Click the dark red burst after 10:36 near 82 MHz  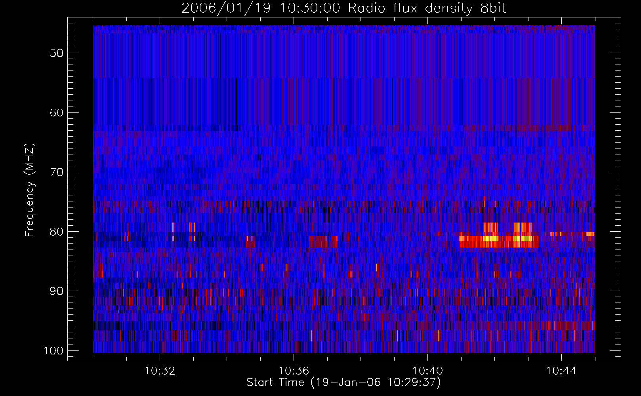click(x=323, y=242)
